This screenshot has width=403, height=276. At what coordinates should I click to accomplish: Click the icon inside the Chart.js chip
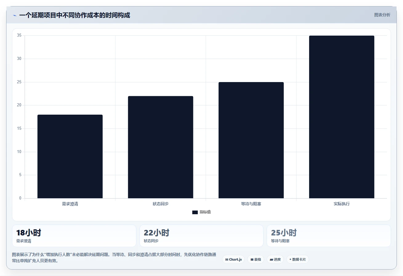point(227,260)
